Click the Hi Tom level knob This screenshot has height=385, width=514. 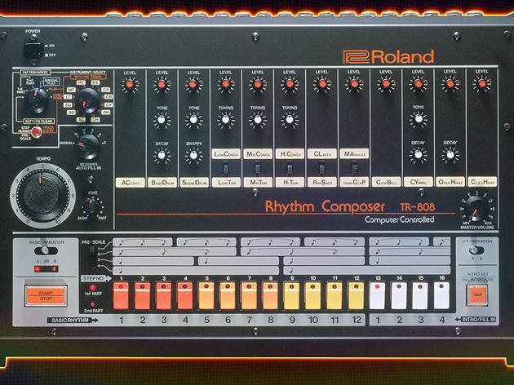(x=290, y=84)
